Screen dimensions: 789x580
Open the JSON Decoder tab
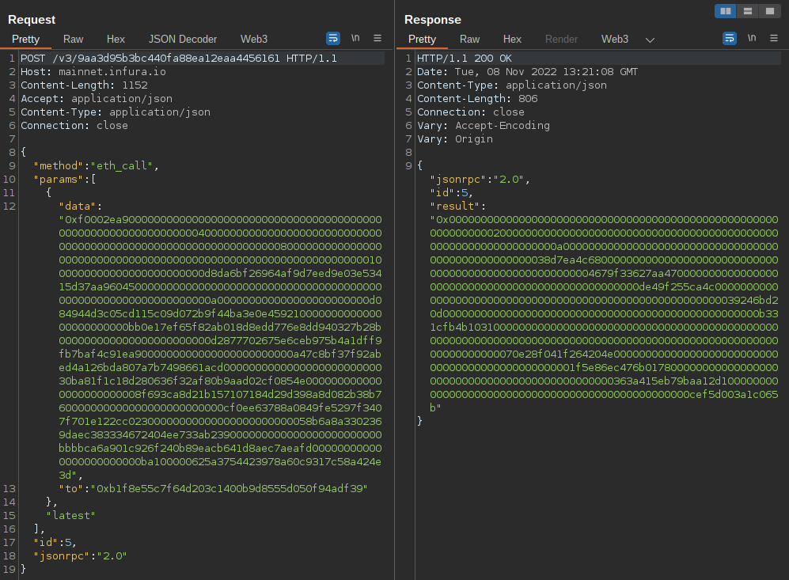click(x=183, y=40)
